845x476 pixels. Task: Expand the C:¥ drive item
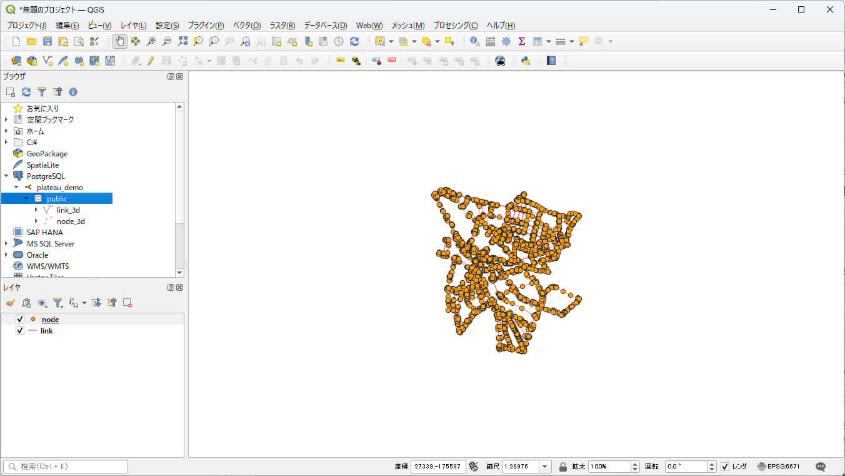(6, 142)
